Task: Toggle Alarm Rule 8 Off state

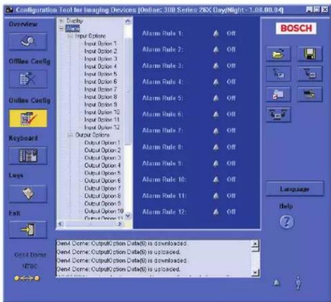Action: point(231,147)
